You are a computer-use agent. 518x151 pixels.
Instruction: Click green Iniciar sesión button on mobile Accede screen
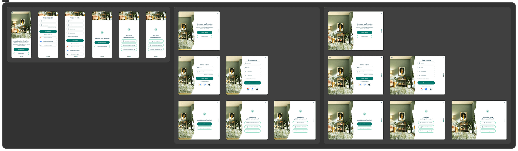point(21,50)
